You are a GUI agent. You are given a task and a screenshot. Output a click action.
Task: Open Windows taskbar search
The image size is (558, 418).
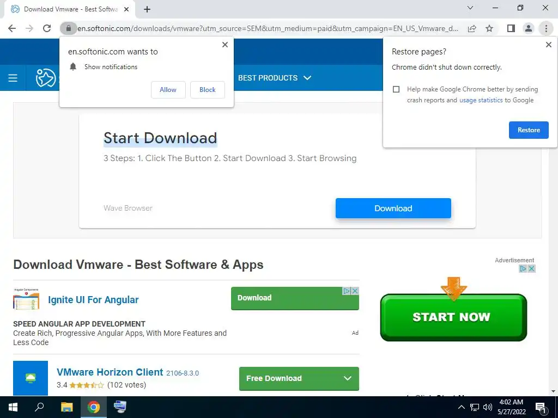[x=39, y=407]
